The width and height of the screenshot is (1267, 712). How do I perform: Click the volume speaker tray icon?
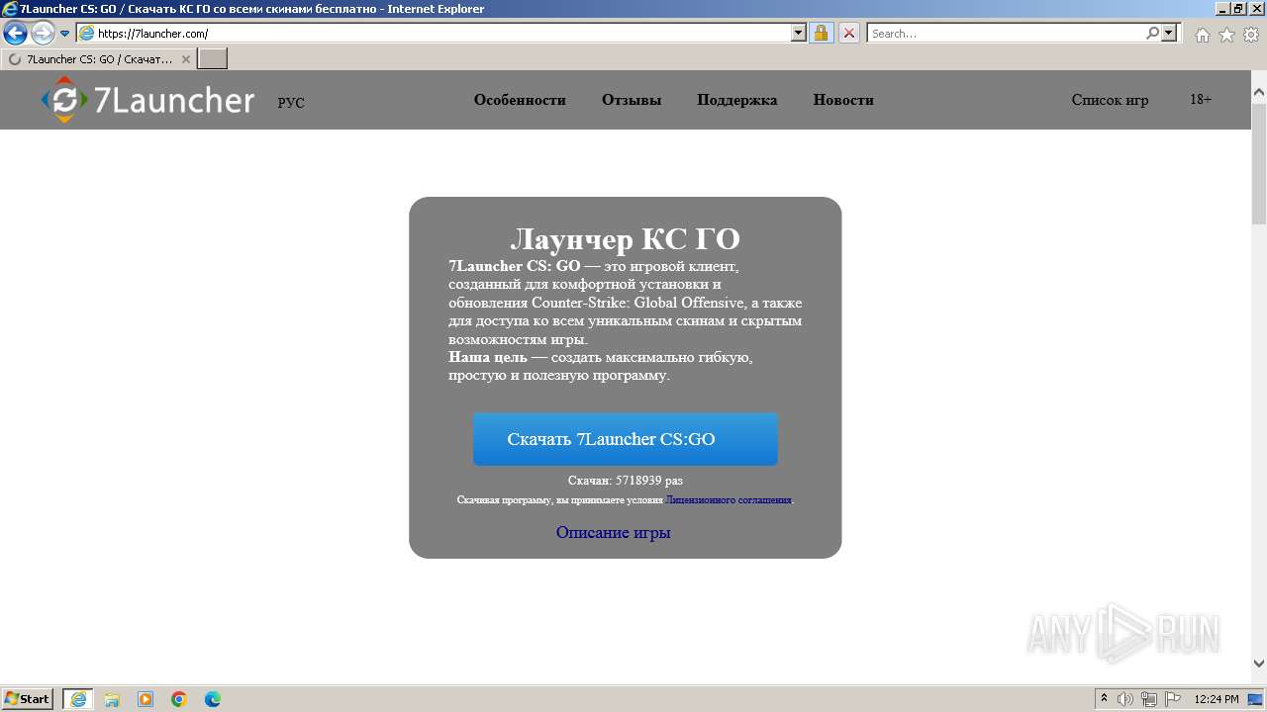tap(1125, 699)
